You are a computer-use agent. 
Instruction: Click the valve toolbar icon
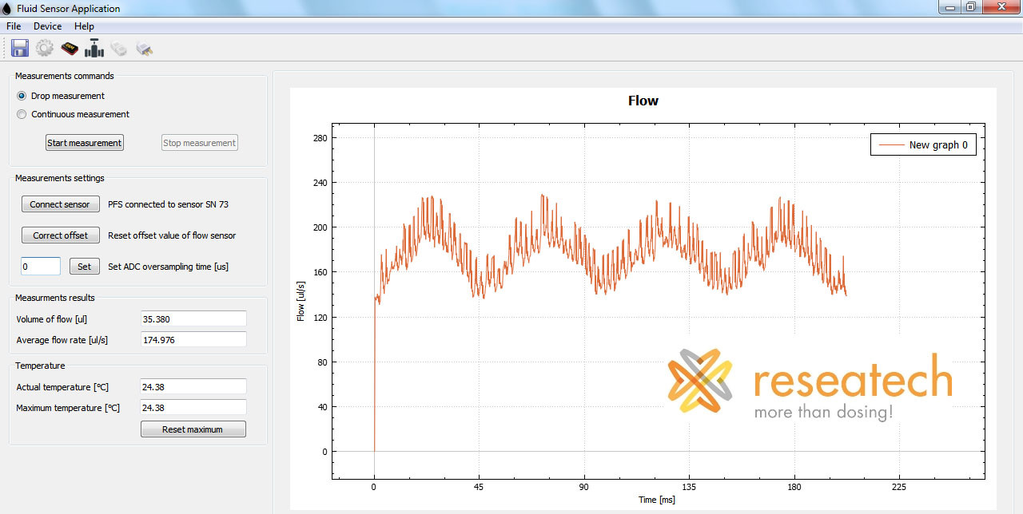[x=95, y=48]
